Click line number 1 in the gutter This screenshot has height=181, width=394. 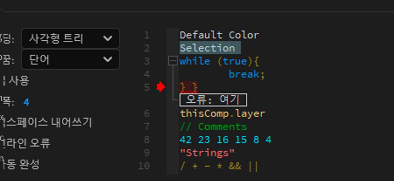click(147, 35)
